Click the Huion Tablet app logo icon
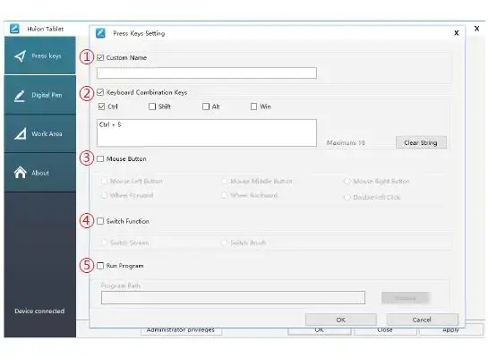This screenshot has height=358, width=488. [14, 29]
